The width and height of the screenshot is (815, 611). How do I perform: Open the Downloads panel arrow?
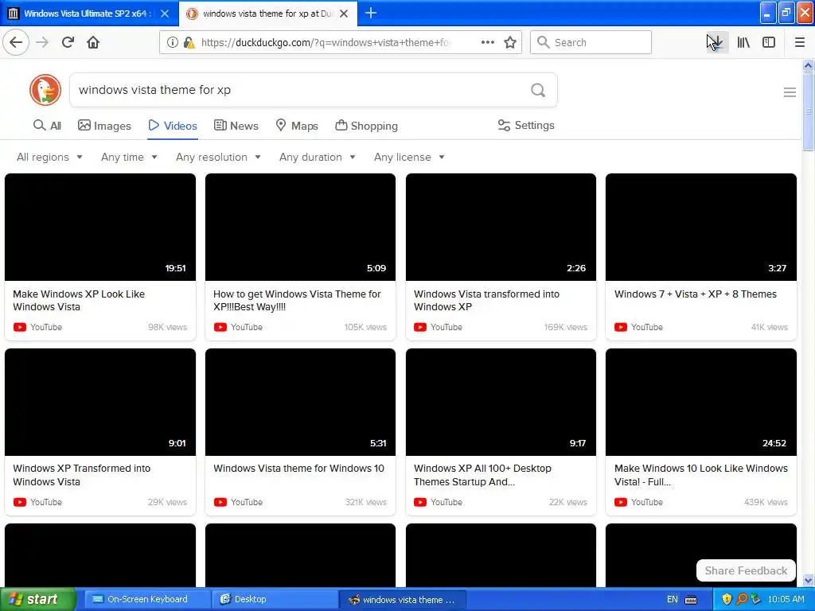(x=717, y=42)
